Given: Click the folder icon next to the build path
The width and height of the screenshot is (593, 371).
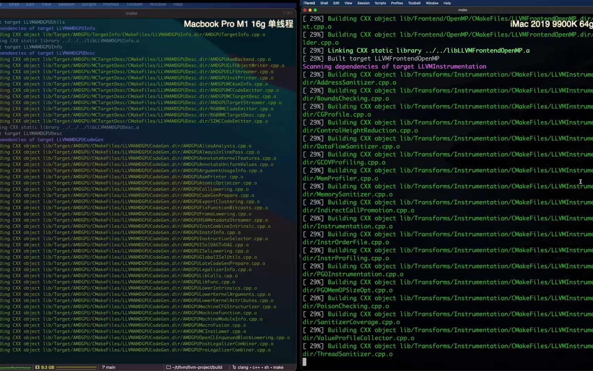Looking at the screenshot, I should [168, 367].
